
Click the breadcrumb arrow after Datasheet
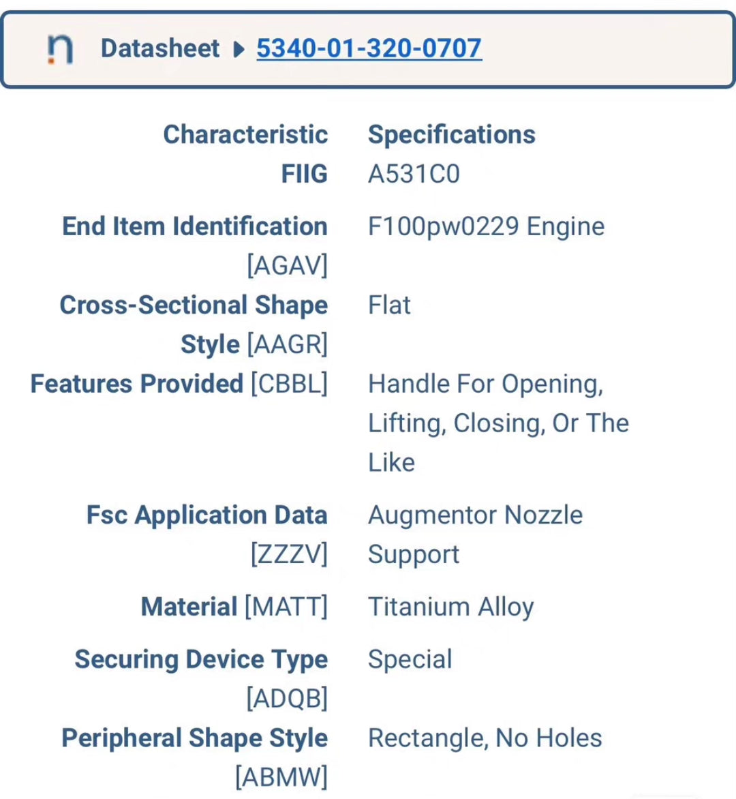coord(239,49)
